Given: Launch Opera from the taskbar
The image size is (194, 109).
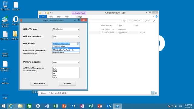Looking at the screenshot, I should tap(38, 106).
